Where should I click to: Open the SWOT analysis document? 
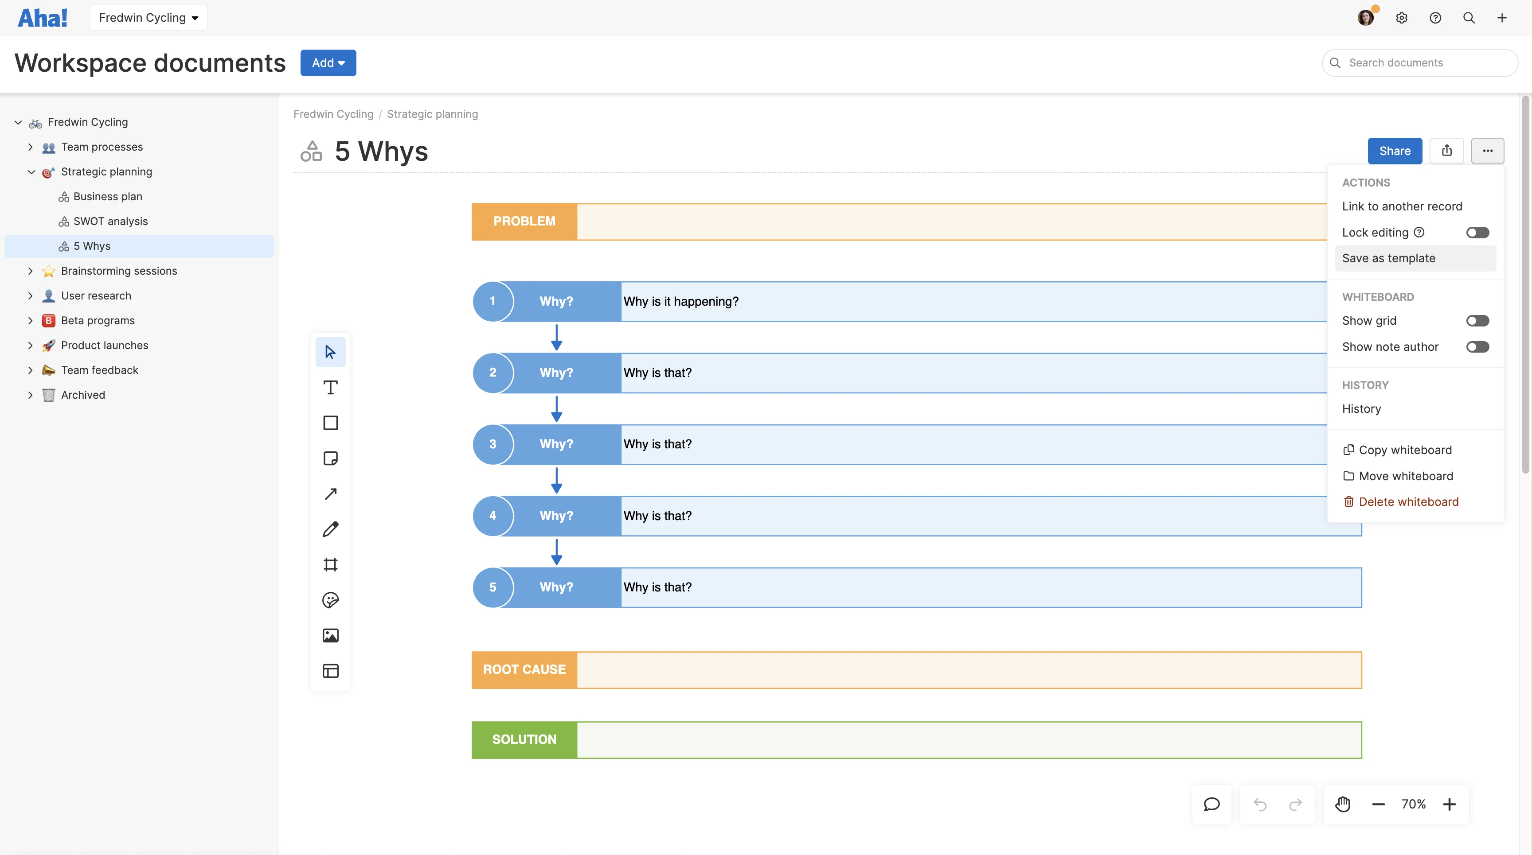click(x=111, y=221)
